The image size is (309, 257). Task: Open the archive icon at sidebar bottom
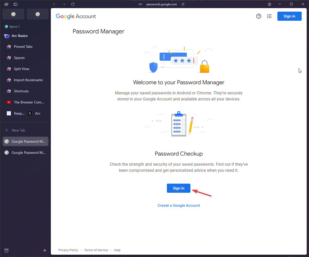click(7, 250)
